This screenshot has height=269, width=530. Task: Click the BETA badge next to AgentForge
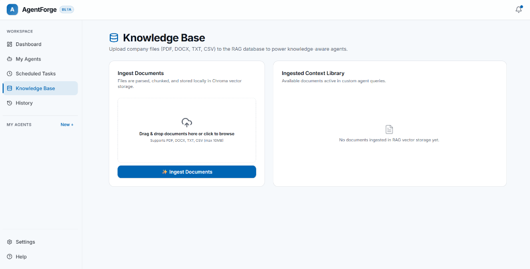click(x=67, y=10)
